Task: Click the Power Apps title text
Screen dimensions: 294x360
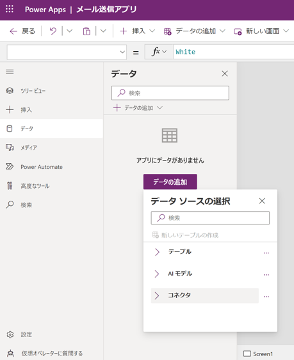Action: tap(45, 10)
